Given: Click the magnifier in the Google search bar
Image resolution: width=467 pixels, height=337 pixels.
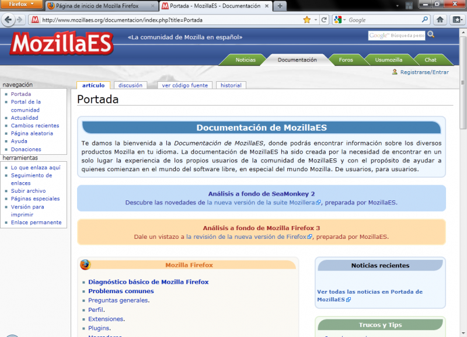Looking at the screenshot, I should pos(425,20).
